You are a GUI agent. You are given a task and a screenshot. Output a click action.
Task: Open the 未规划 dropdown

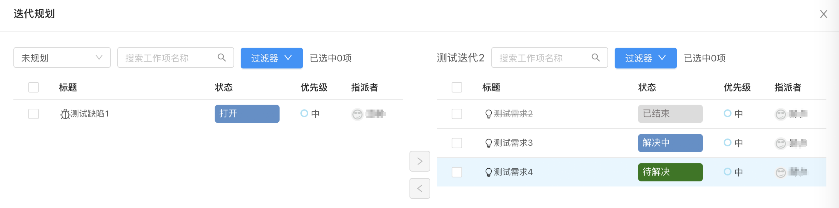(x=62, y=58)
